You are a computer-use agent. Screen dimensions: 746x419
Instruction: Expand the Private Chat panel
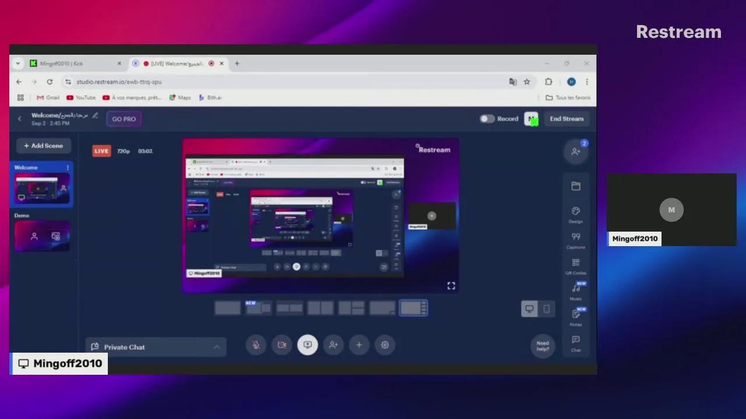click(x=156, y=347)
